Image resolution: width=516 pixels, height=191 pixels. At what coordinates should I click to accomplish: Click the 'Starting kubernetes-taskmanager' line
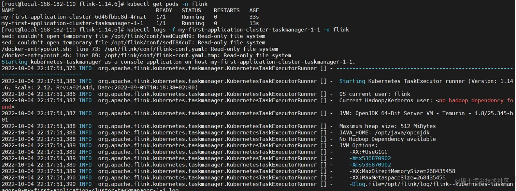tap(178, 62)
